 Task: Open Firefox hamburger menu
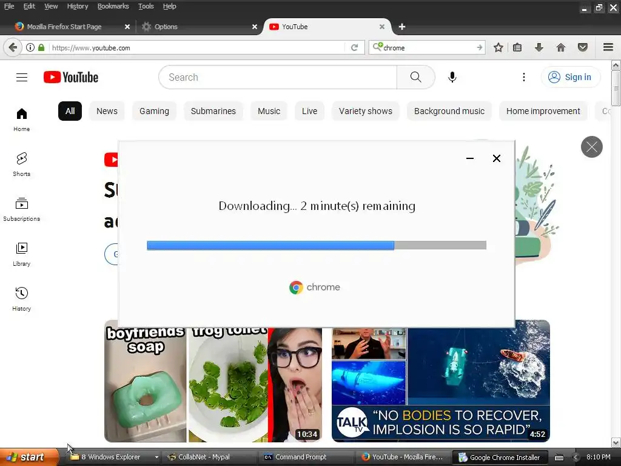point(608,47)
